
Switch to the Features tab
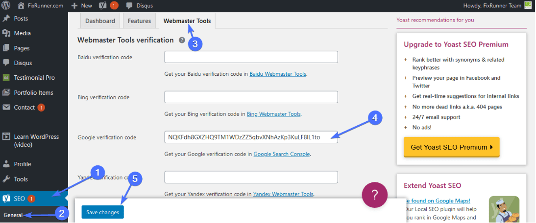pos(139,21)
